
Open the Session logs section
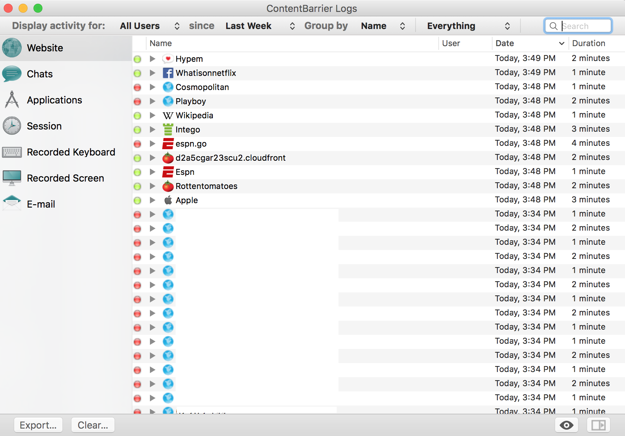point(66,126)
